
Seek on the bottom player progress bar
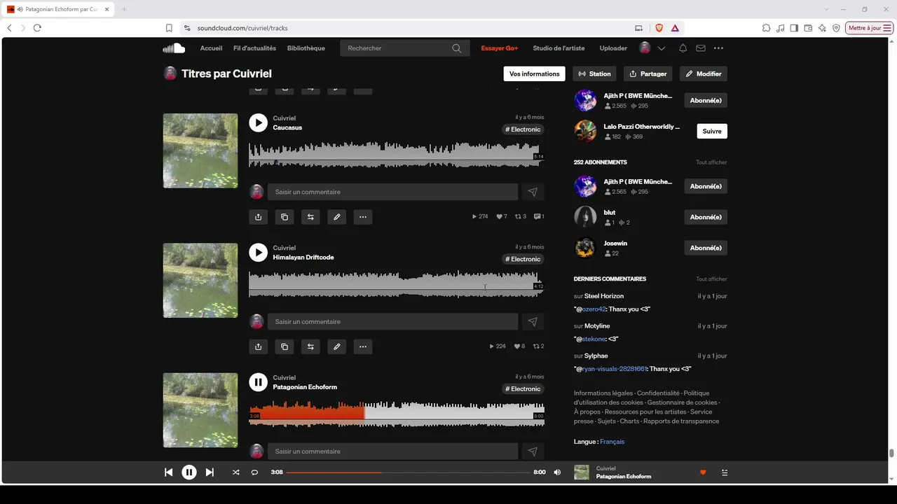tap(408, 472)
